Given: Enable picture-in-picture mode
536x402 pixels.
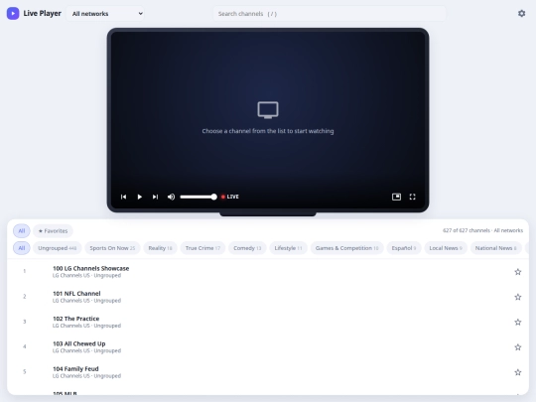Looking at the screenshot, I should tap(396, 197).
